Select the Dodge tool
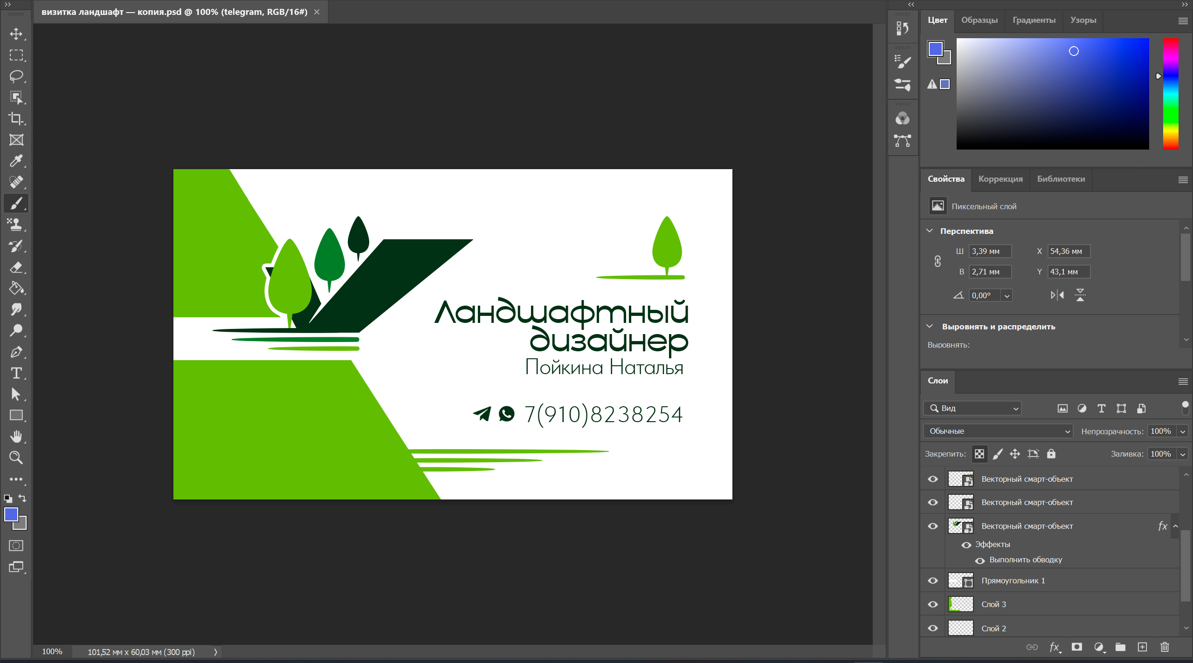The width and height of the screenshot is (1193, 663). [x=16, y=330]
